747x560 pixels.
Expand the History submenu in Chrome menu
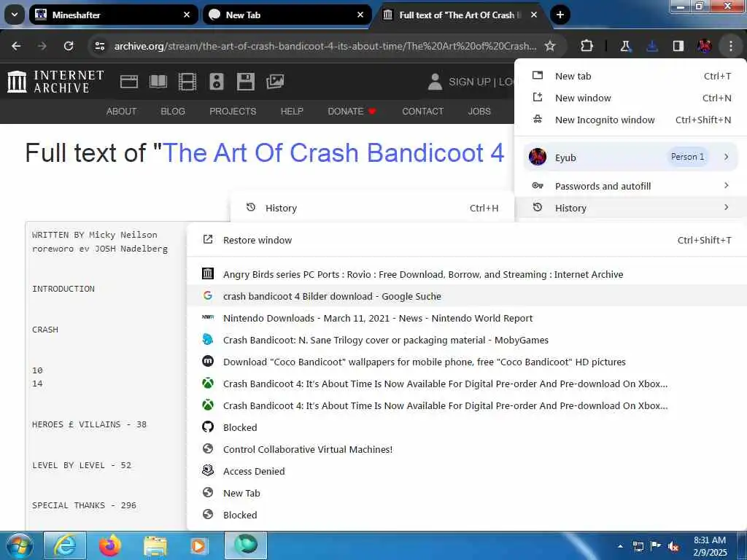pos(631,208)
